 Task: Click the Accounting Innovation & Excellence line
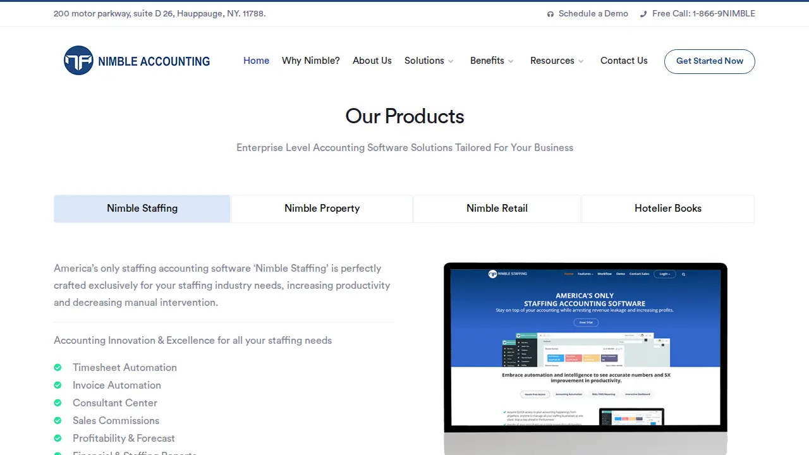pos(193,341)
